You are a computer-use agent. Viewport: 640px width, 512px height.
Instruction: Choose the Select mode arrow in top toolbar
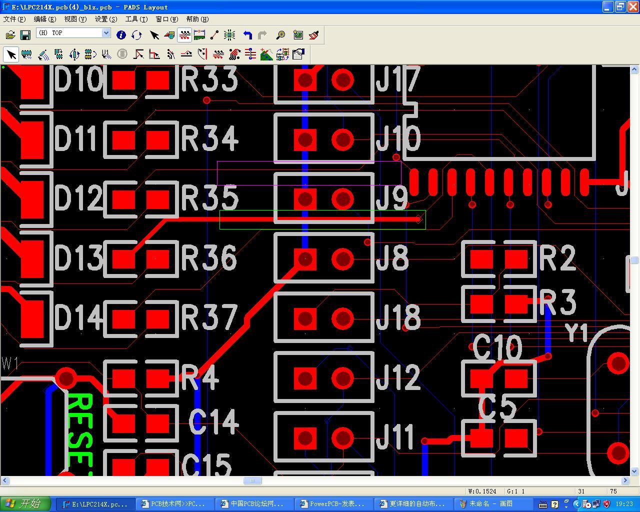pyautogui.click(x=154, y=35)
